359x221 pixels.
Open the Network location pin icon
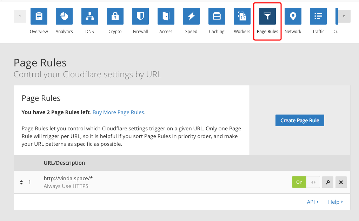tap(293, 16)
